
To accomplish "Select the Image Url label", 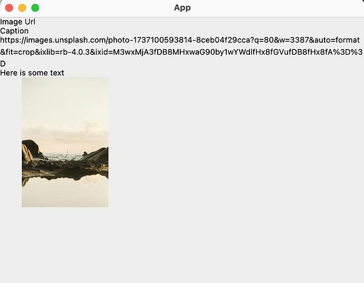I will pyautogui.click(x=18, y=22).
